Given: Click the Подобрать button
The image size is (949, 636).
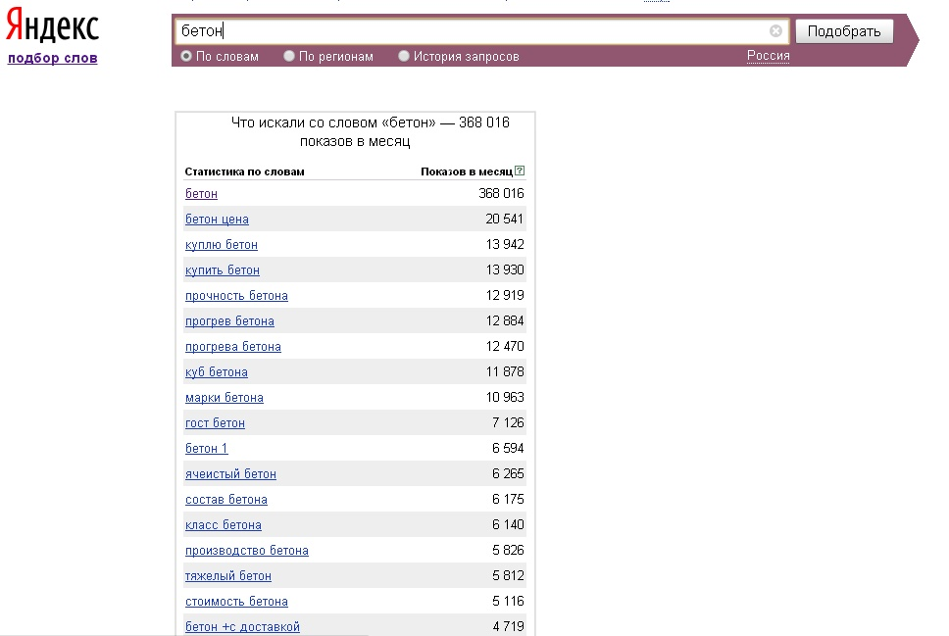Looking at the screenshot, I should 844,31.
